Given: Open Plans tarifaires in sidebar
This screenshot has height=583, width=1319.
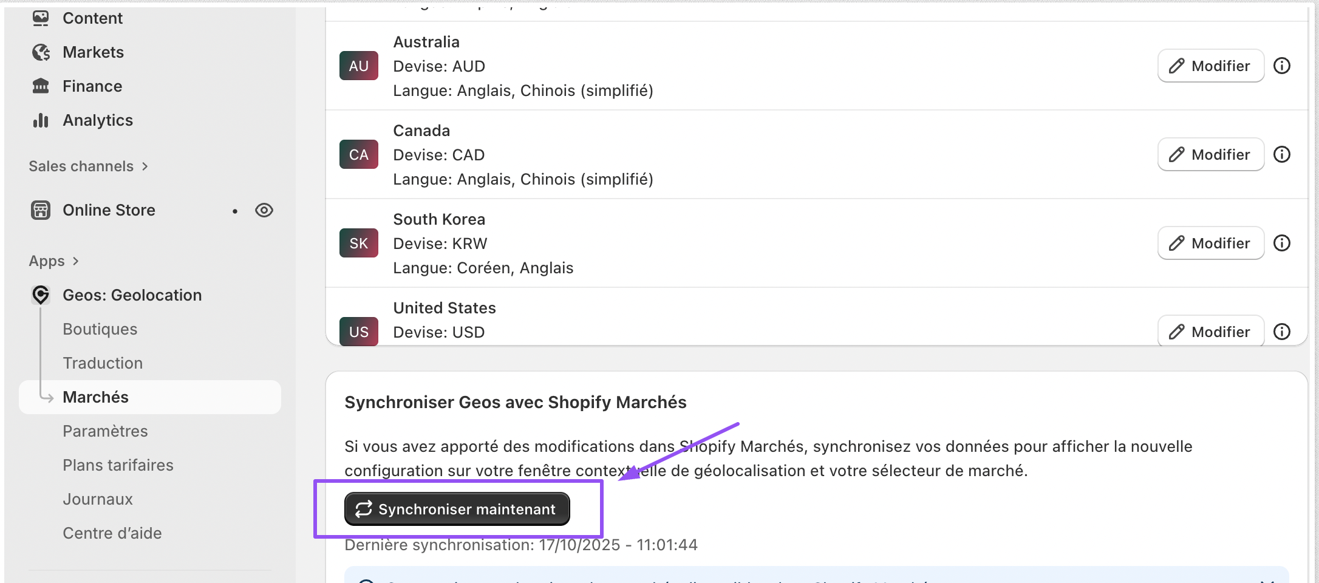Looking at the screenshot, I should pos(118,465).
